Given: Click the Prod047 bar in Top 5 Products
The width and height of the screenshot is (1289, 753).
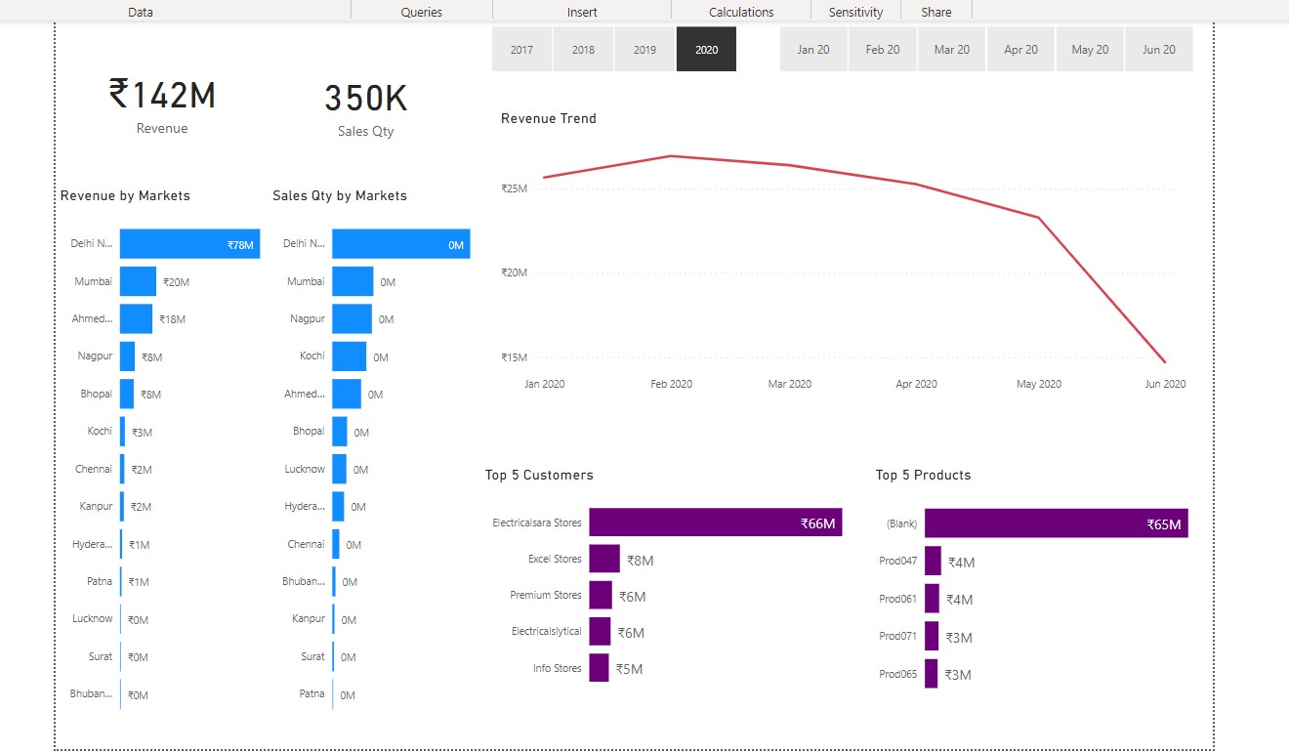Looking at the screenshot, I should click(933, 561).
